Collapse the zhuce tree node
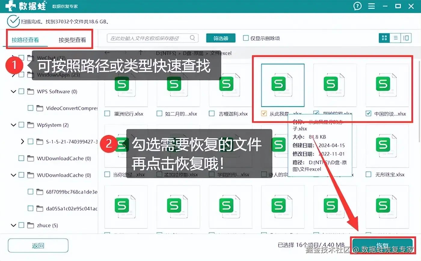The width and height of the screenshot is (421, 261). [13, 225]
